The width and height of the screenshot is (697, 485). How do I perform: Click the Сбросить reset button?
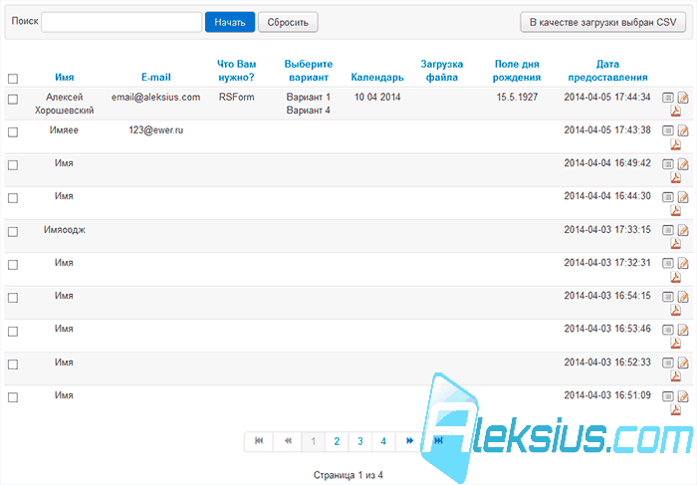pos(288,22)
